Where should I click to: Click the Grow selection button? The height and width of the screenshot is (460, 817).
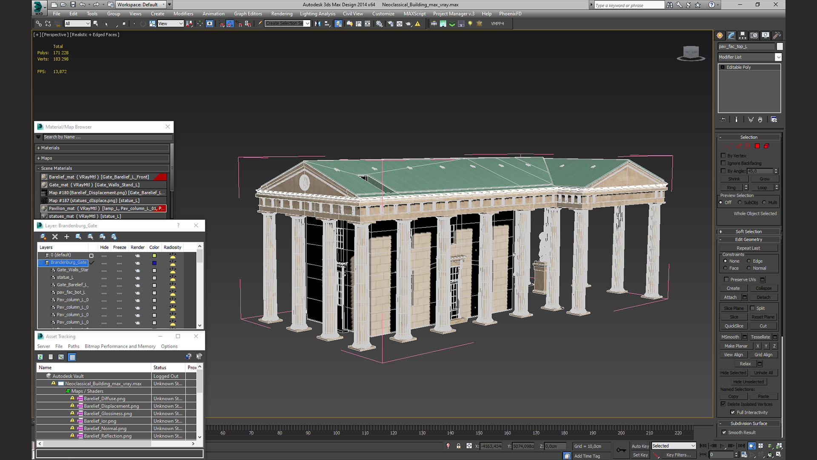click(765, 179)
